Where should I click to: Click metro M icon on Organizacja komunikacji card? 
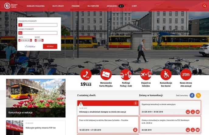(197, 112)
